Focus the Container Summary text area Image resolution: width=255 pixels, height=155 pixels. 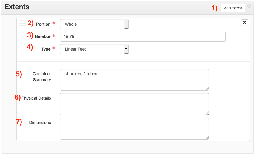(x=134, y=79)
